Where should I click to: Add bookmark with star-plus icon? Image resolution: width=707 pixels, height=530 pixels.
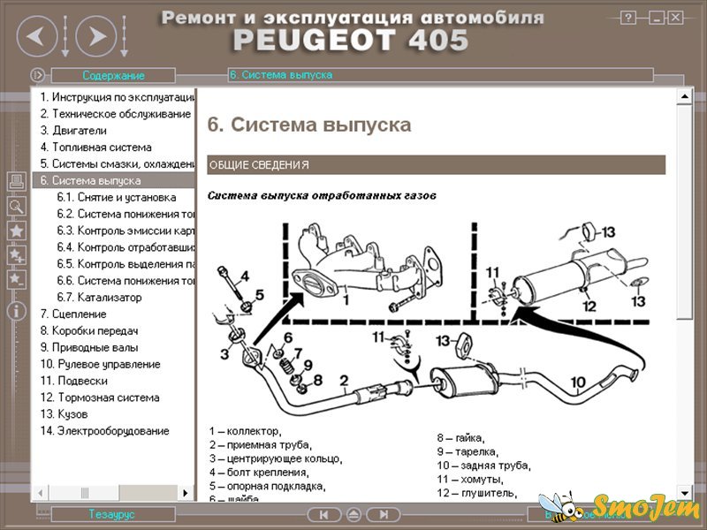tap(17, 255)
